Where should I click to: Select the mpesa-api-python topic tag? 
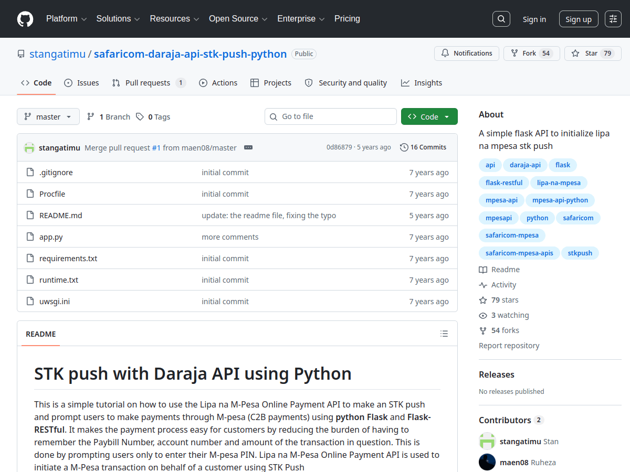pyautogui.click(x=560, y=200)
